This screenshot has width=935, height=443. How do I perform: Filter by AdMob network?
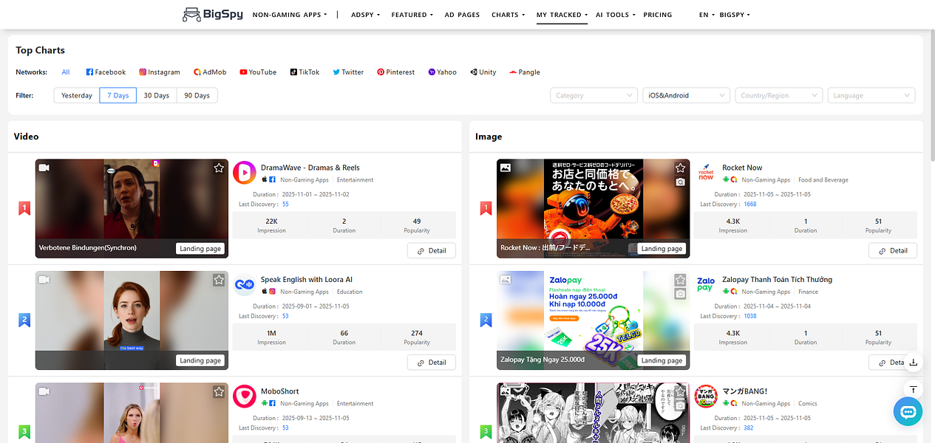[210, 72]
